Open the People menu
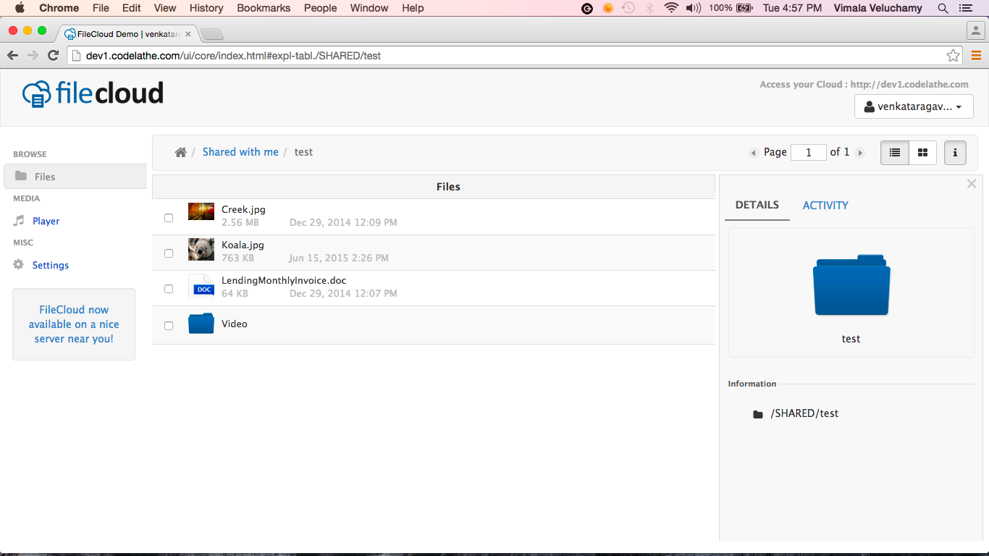The image size is (989, 556). click(321, 8)
